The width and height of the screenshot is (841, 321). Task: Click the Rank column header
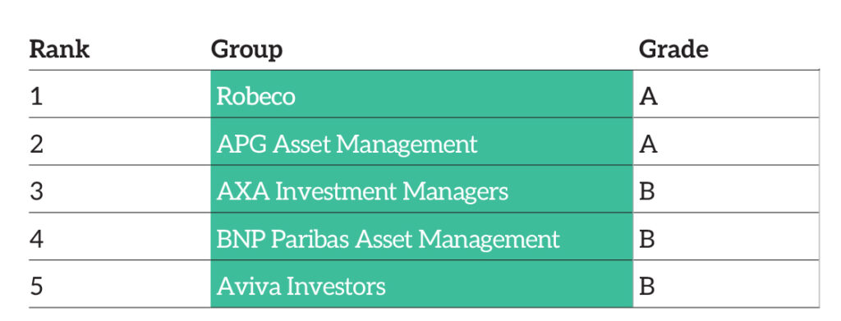click(59, 49)
